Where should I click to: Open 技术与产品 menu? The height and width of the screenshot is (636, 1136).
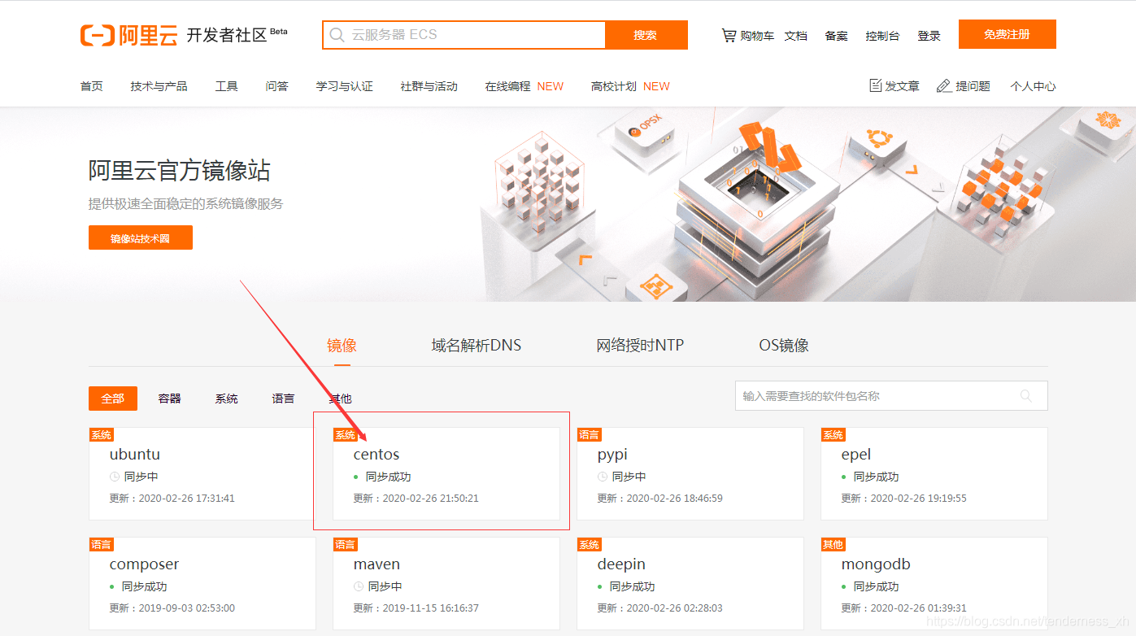[159, 86]
